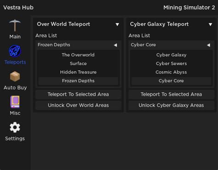
Task: Pick Hidden Treasure in the area list
Action: (x=78, y=72)
